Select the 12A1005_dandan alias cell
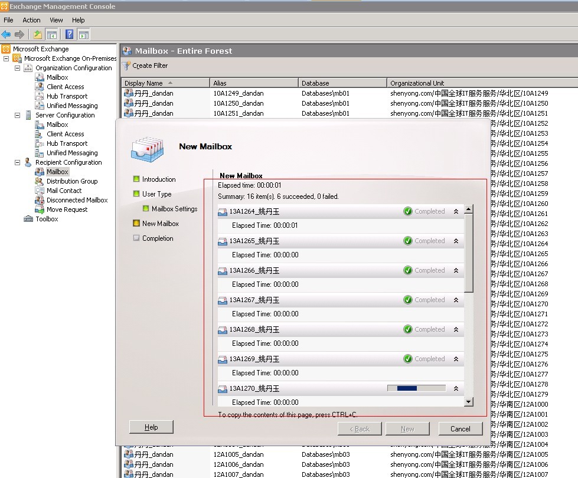This screenshot has height=478, width=578. pos(239,454)
